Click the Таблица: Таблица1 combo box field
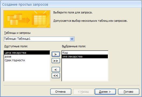142x97 pixels. click(39, 39)
